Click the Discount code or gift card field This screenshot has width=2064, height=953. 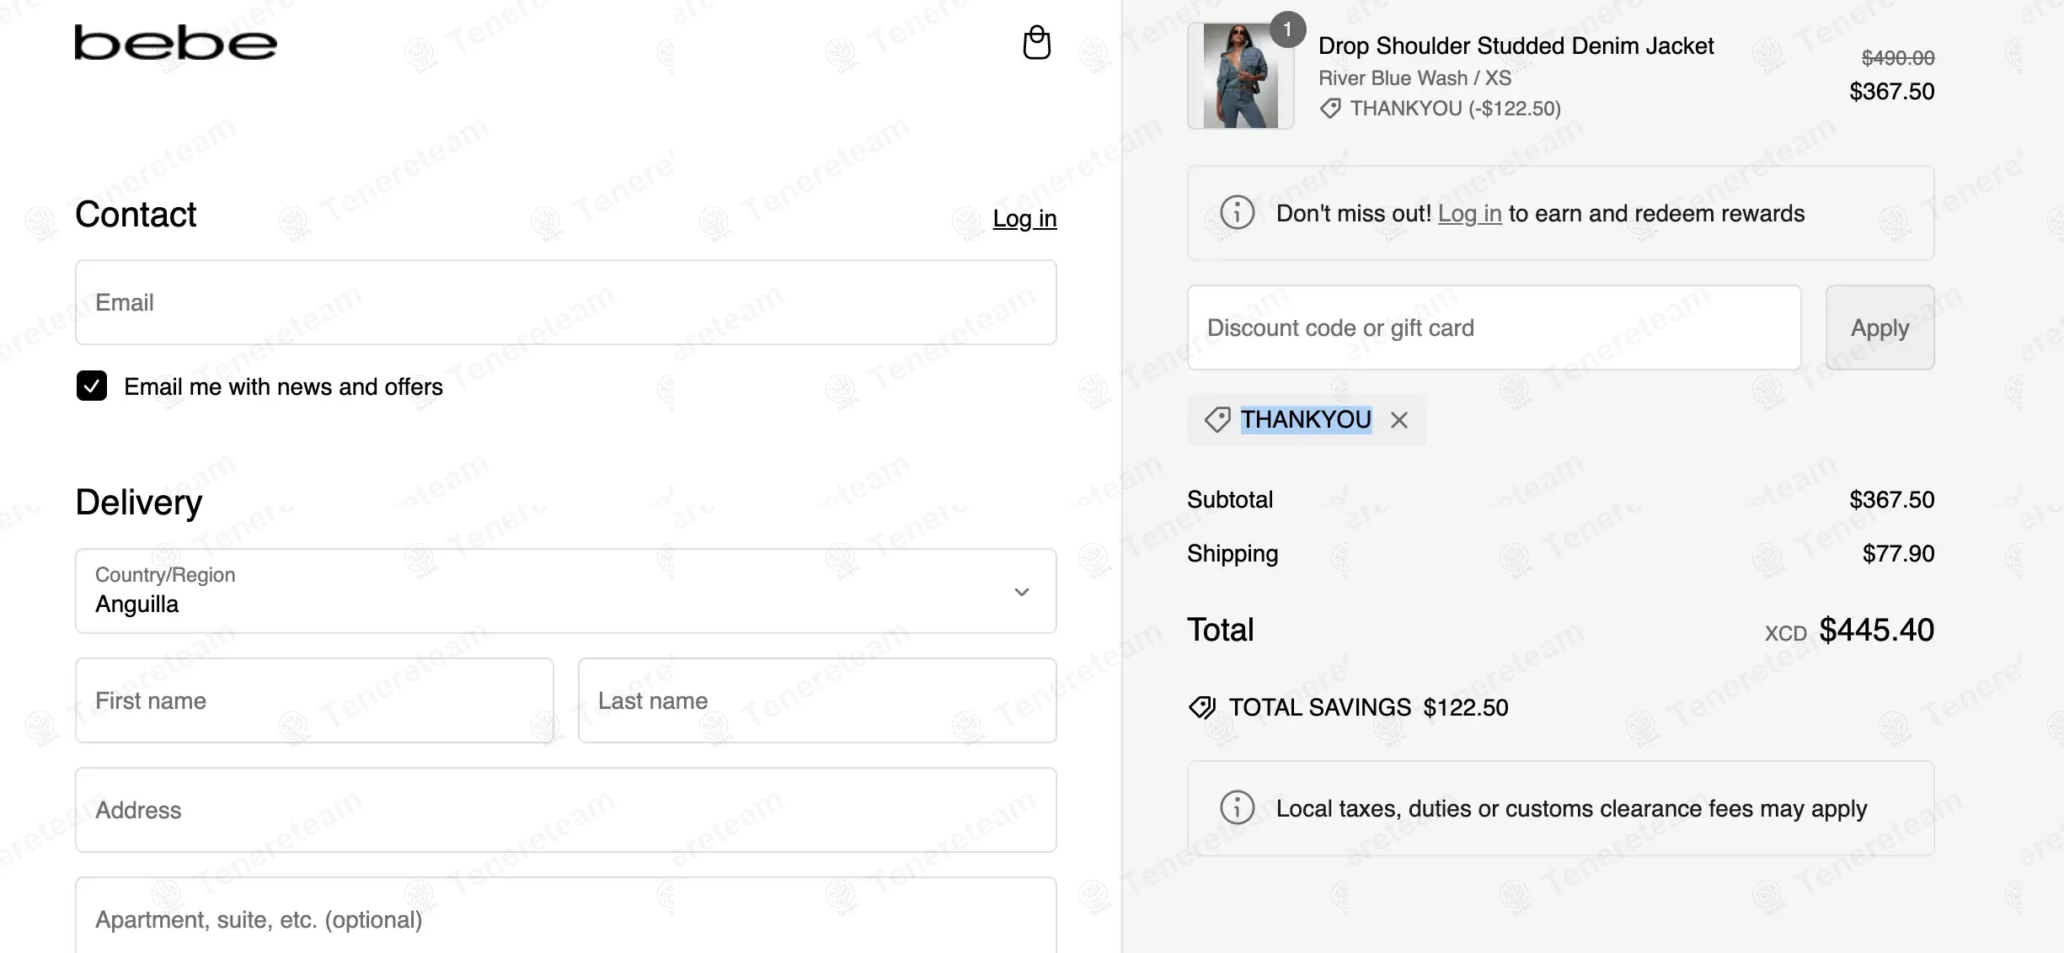tap(1494, 327)
